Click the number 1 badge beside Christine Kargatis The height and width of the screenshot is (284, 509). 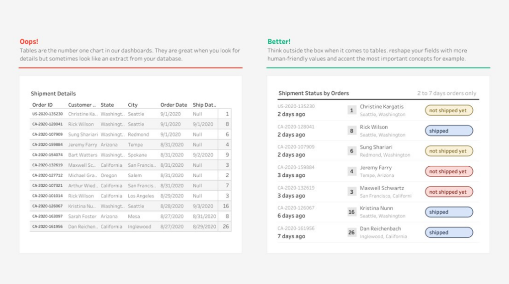click(351, 110)
